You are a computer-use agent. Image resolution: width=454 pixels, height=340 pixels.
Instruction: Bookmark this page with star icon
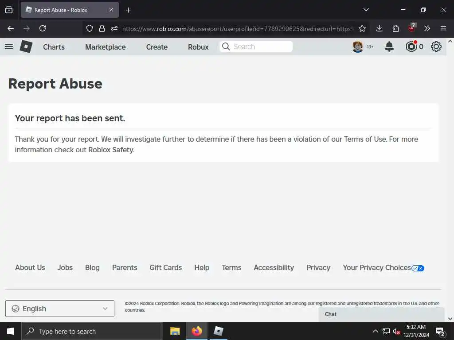click(362, 28)
